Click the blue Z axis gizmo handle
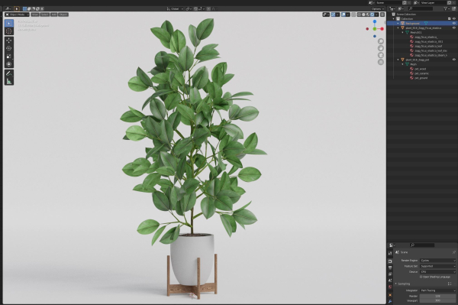This screenshot has height=305, width=458. point(375,21)
